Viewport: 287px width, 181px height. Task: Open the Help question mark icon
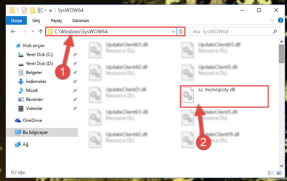coord(280,20)
